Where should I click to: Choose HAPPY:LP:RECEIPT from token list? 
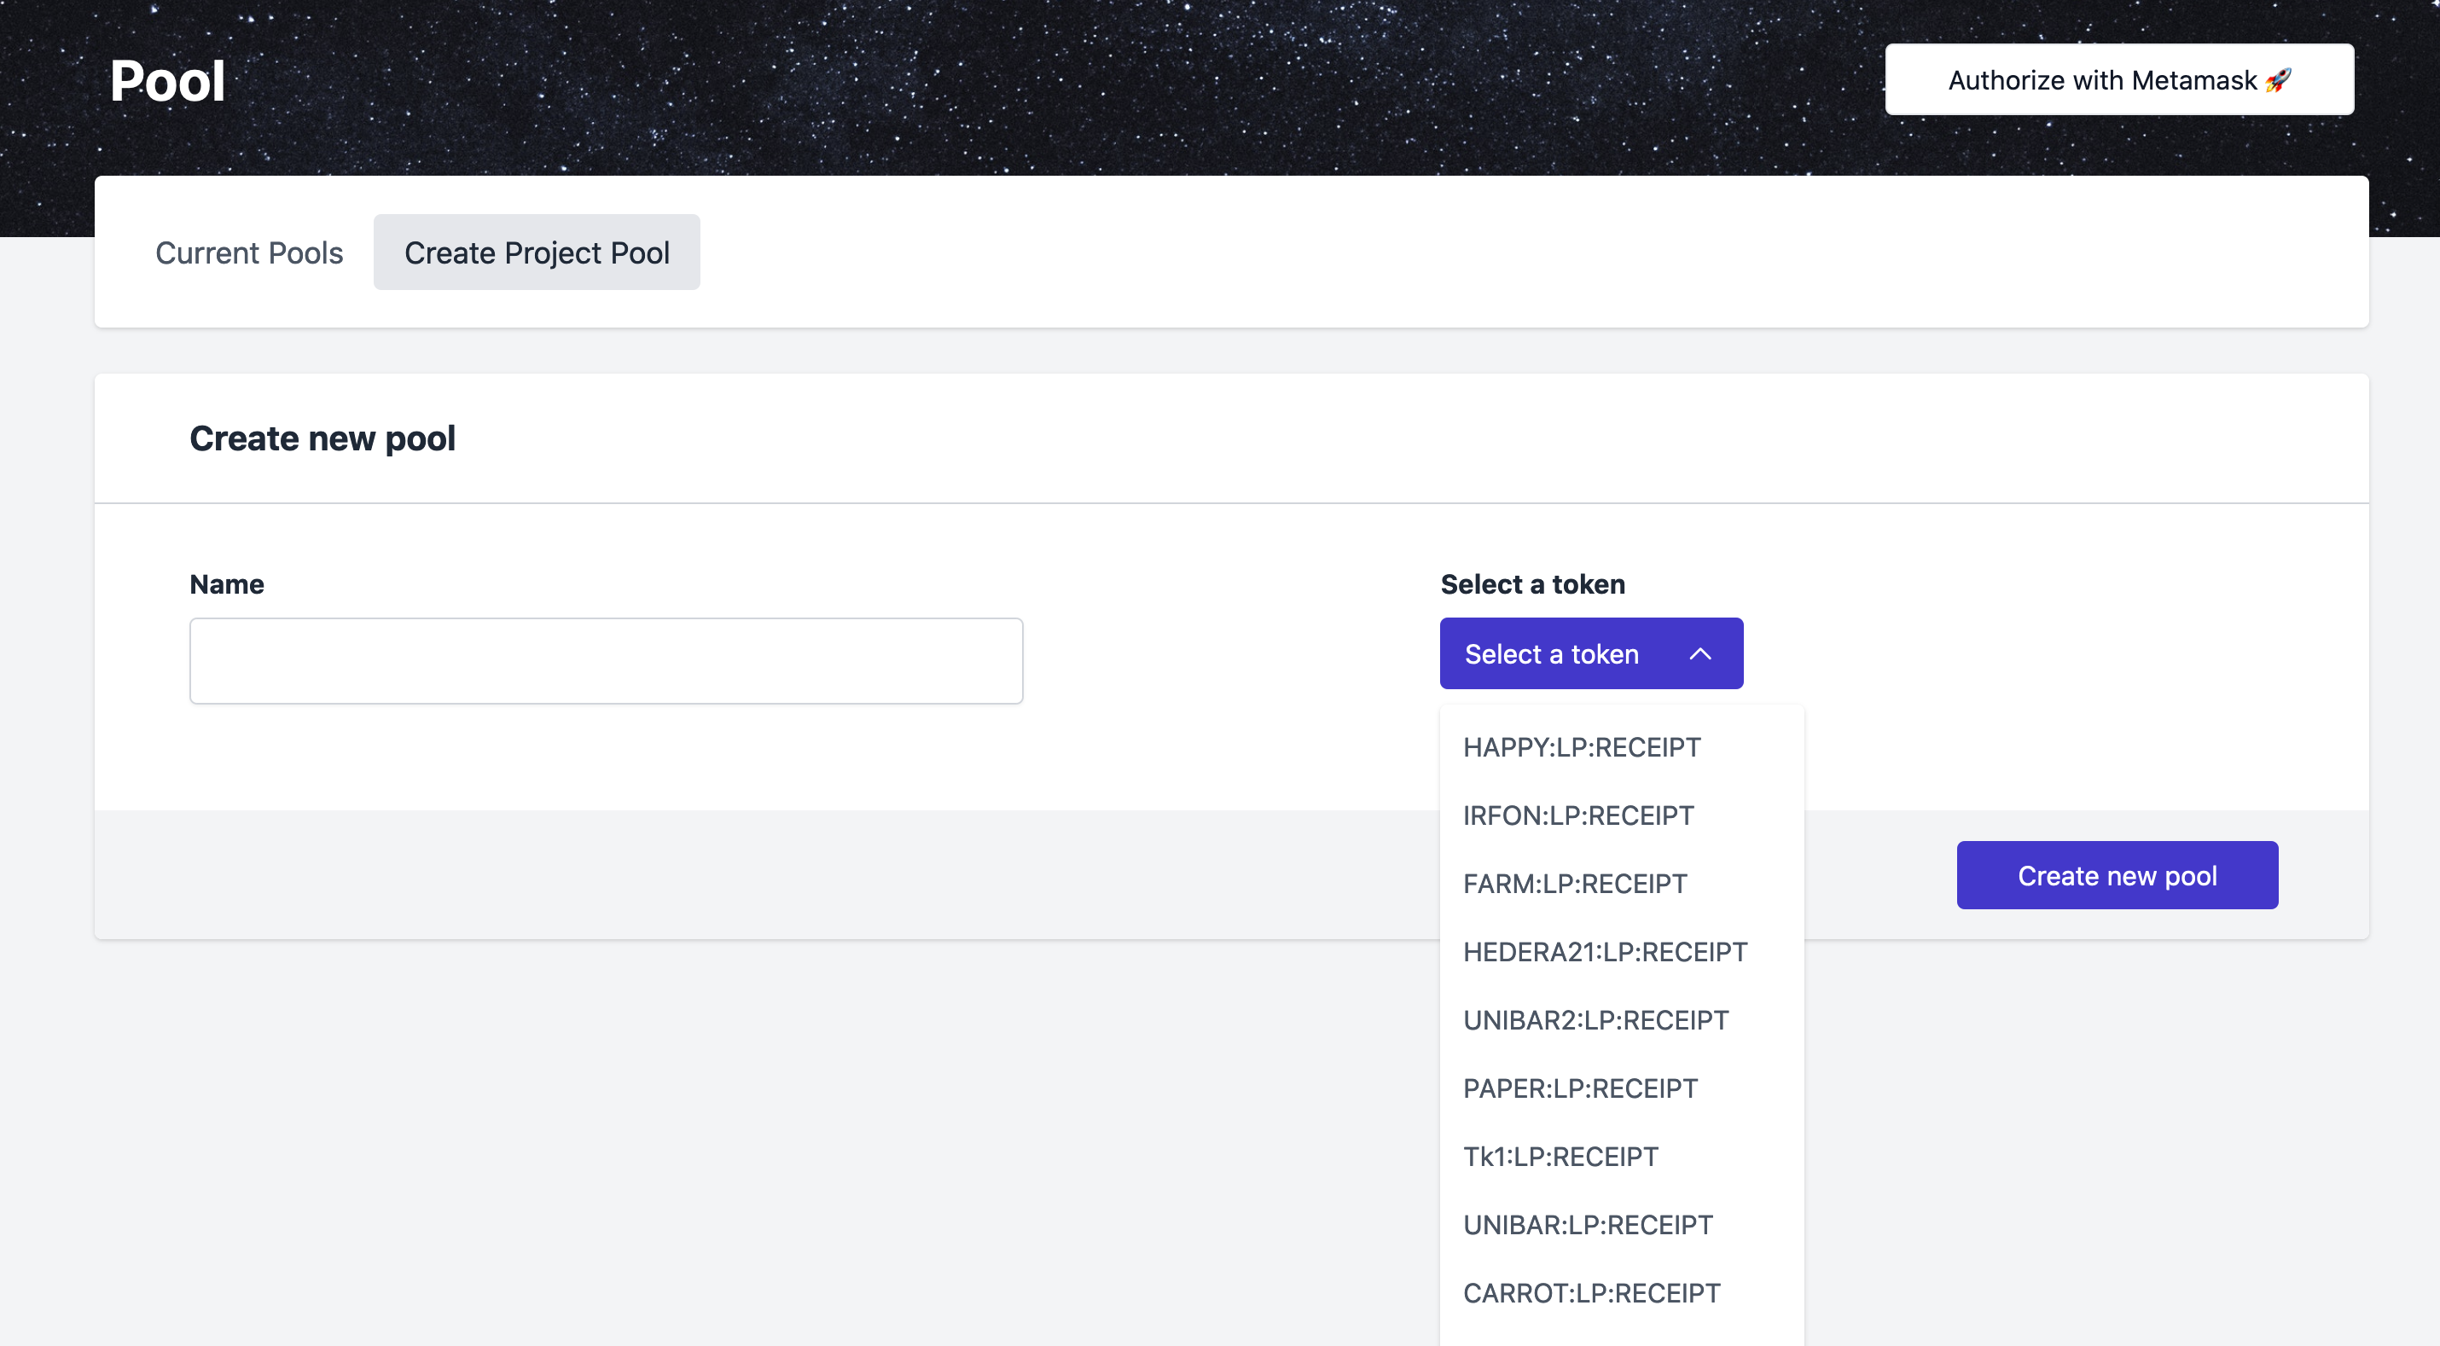click(1582, 747)
